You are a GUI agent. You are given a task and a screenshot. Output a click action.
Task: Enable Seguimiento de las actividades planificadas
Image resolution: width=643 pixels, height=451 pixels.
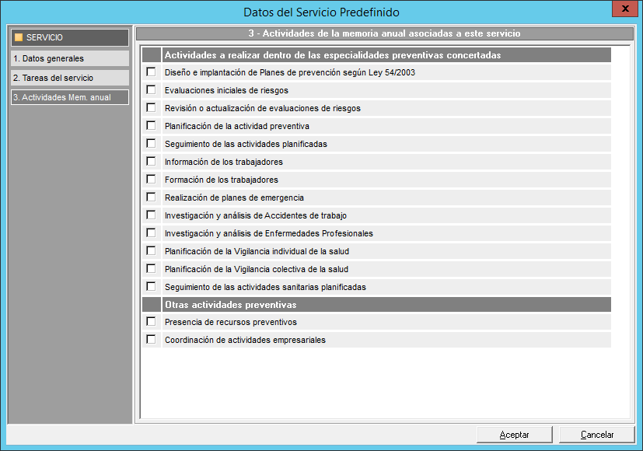151,144
